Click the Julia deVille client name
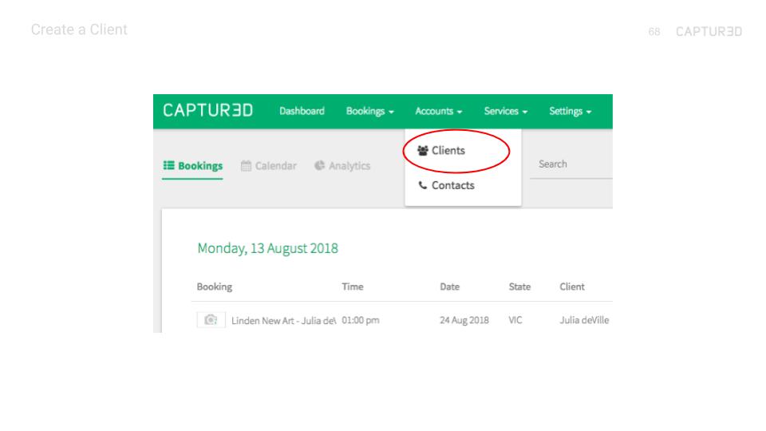This screenshot has width=766, height=431. pyautogui.click(x=584, y=320)
